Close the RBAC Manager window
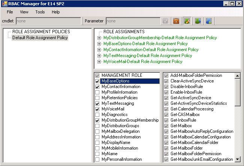The height and width of the screenshot is (166, 244). pyautogui.click(x=239, y=4)
